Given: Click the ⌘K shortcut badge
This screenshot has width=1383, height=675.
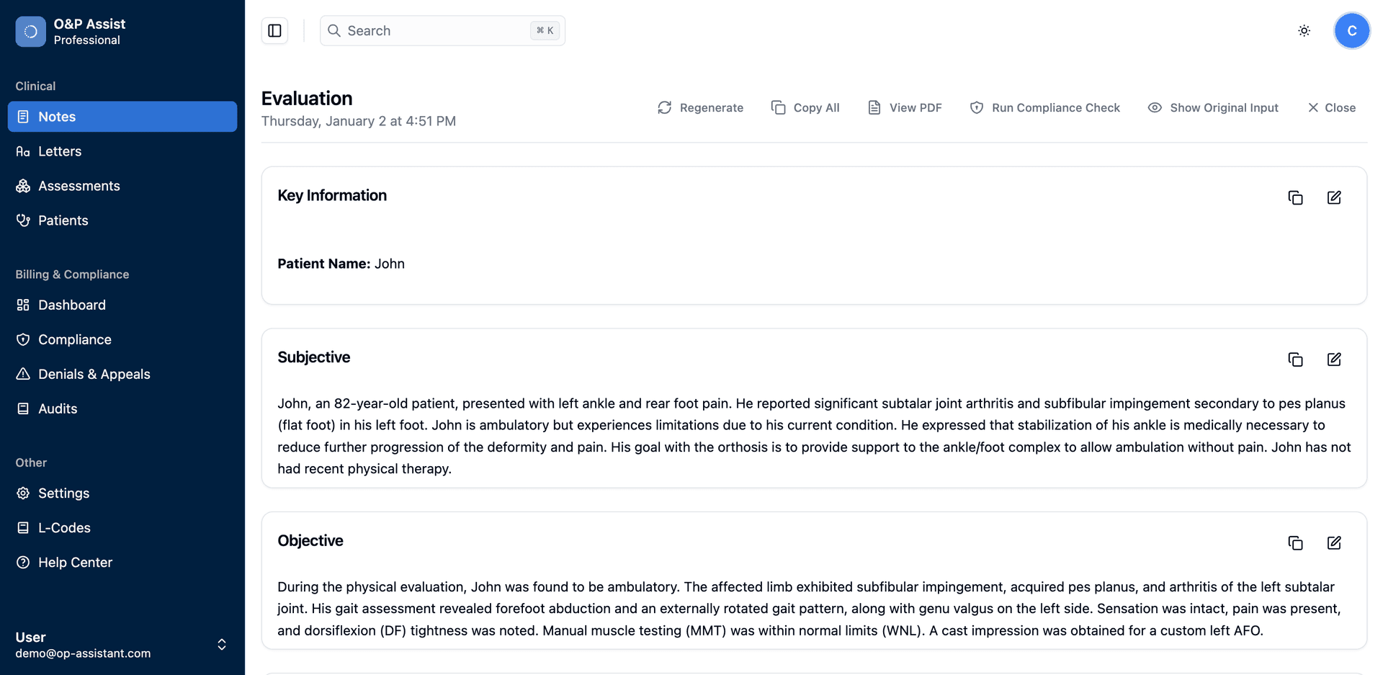Looking at the screenshot, I should pyautogui.click(x=545, y=30).
